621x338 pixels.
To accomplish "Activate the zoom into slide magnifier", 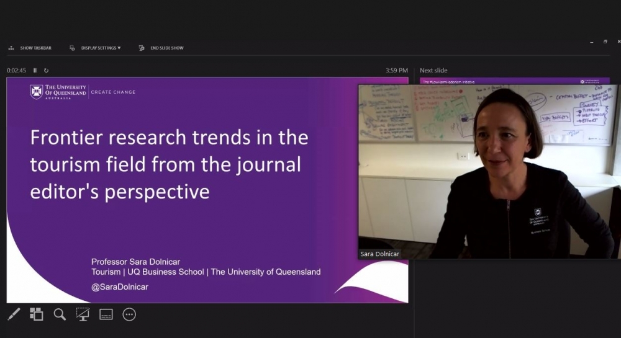I will pyautogui.click(x=60, y=314).
